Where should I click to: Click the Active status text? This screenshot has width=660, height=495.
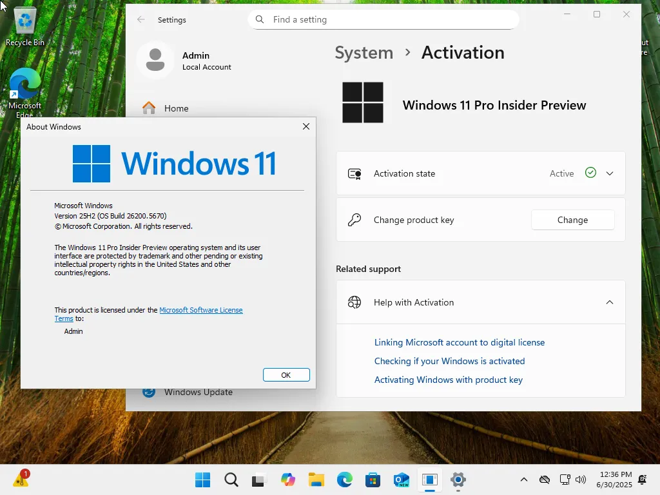coord(561,173)
